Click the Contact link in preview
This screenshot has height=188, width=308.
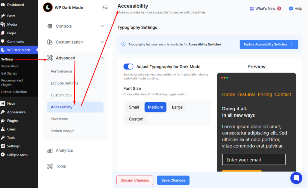tap(283, 94)
